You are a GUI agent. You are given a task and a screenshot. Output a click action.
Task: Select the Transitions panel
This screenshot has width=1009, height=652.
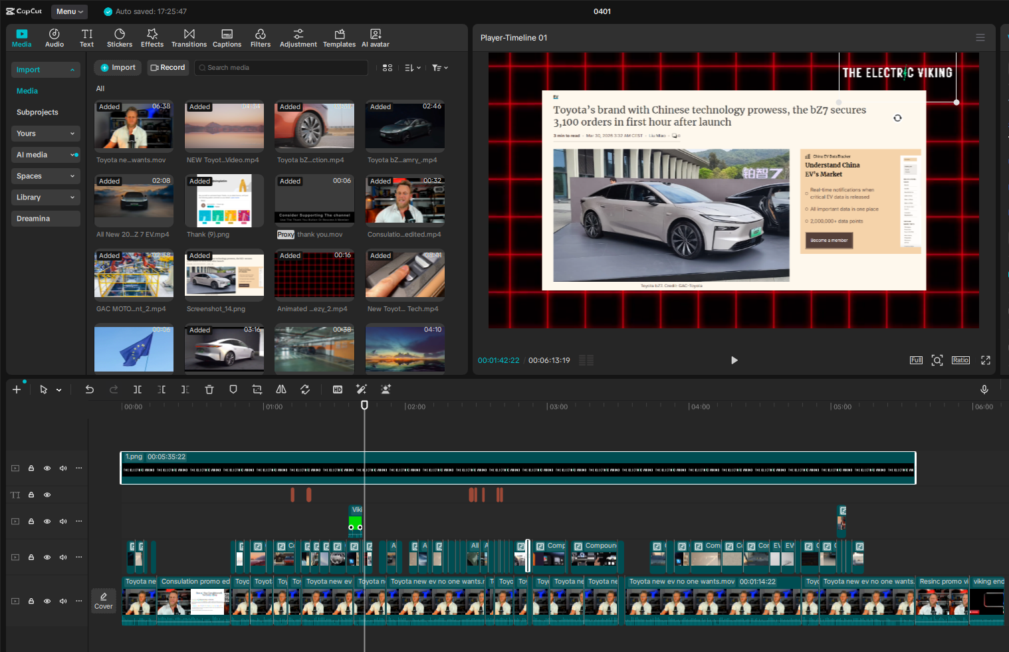(x=189, y=37)
